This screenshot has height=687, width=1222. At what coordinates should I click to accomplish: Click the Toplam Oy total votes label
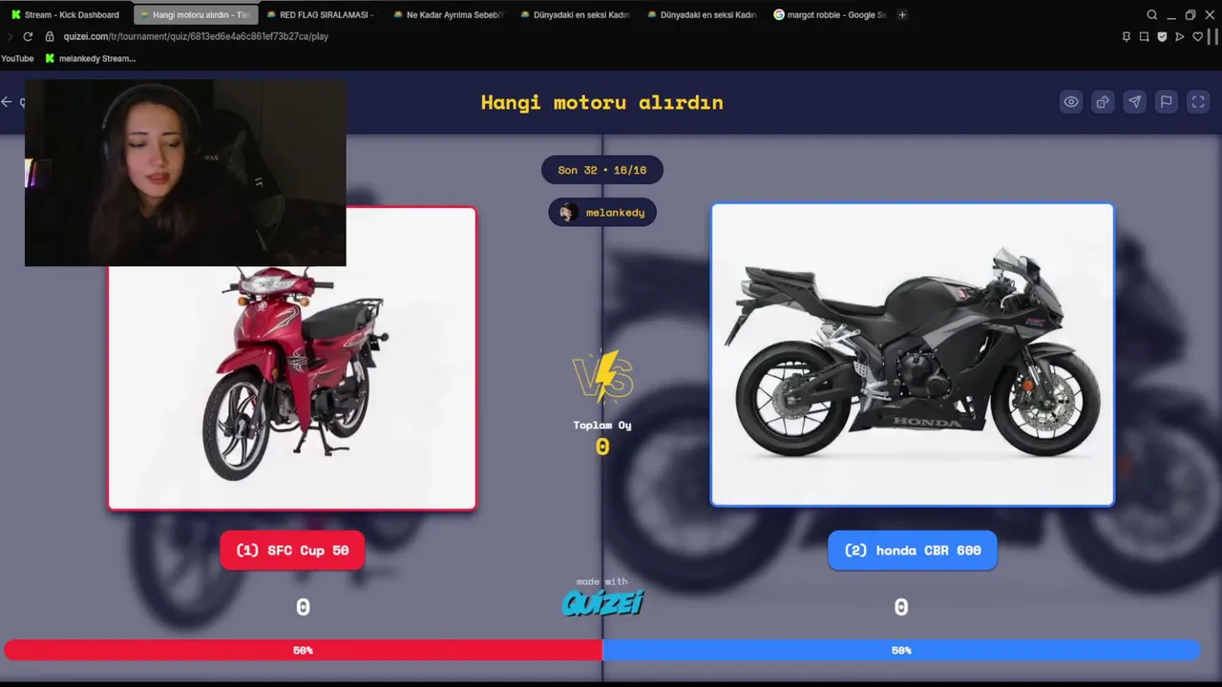[602, 426]
